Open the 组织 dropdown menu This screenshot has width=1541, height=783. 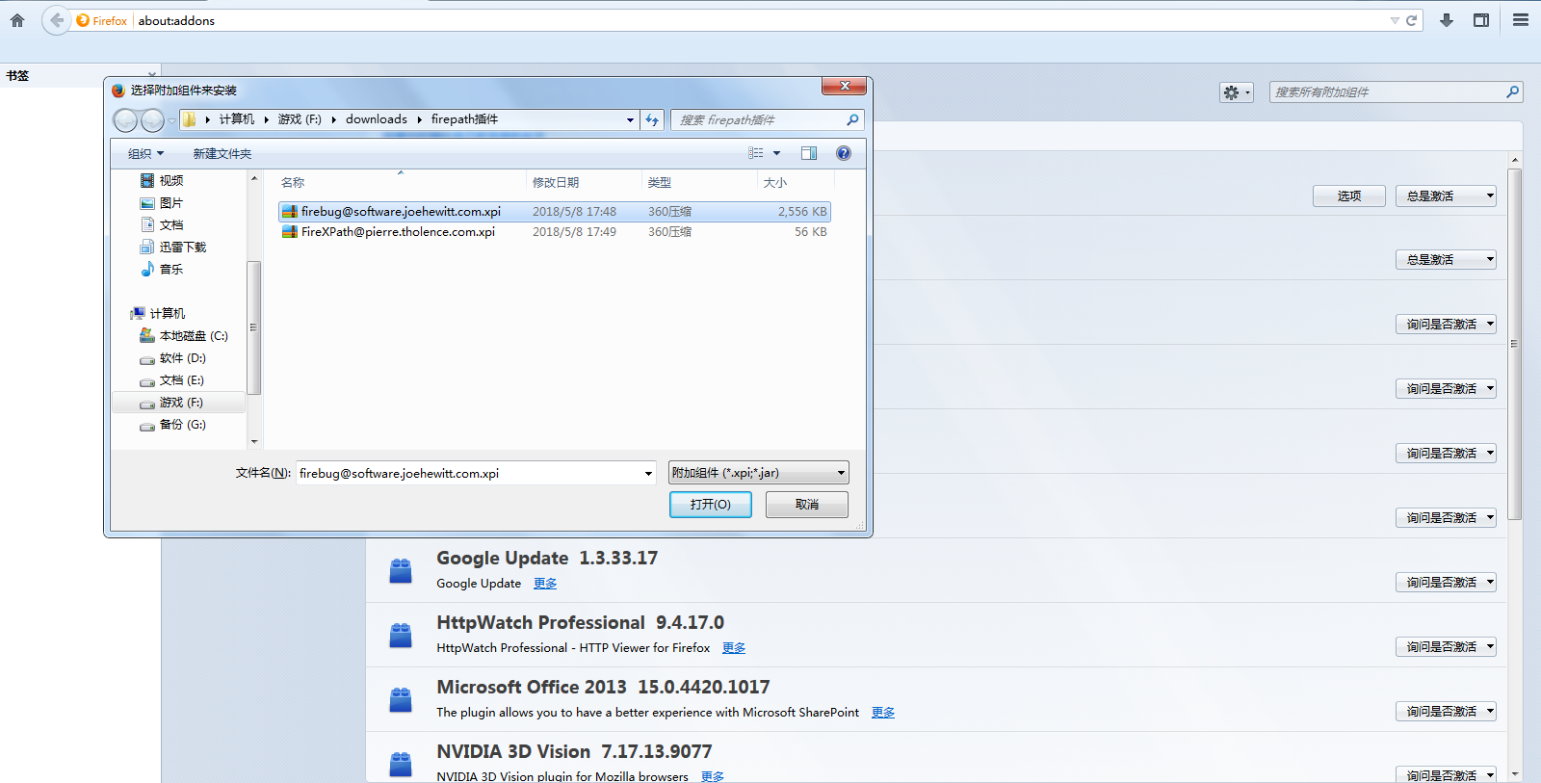click(x=146, y=153)
